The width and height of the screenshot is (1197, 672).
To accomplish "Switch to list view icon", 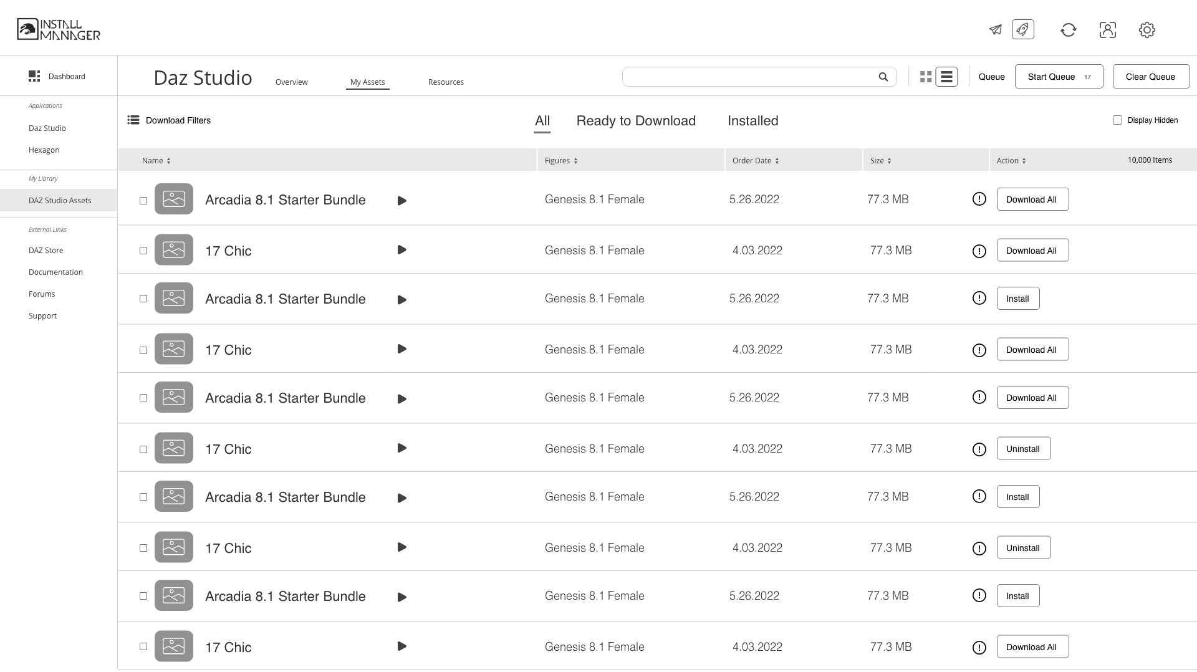I will coord(946,77).
